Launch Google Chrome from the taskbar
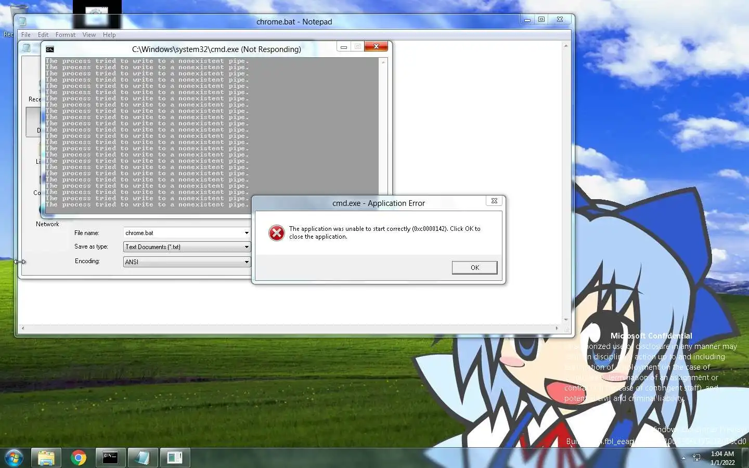 [79, 458]
